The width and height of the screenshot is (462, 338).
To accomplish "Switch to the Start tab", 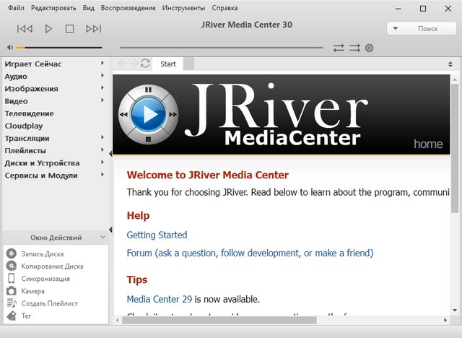I will [x=168, y=64].
